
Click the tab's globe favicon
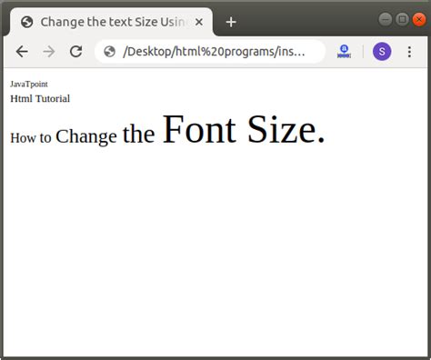coord(27,22)
